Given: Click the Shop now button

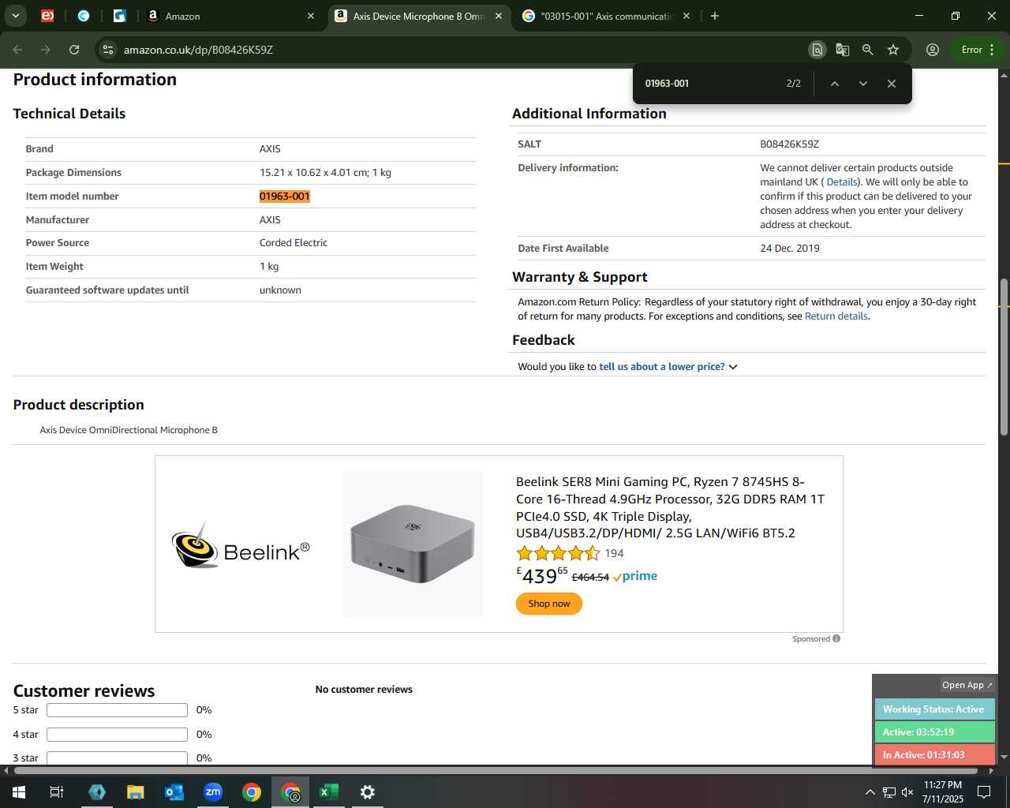Looking at the screenshot, I should (x=549, y=604).
